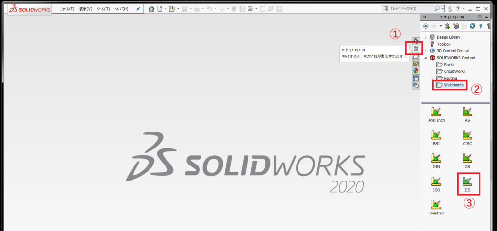Open the 表示(V) menu
This screenshot has height=231, width=497.
(x=85, y=9)
